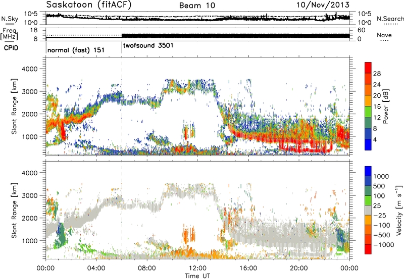The width and height of the screenshot is (404, 279).
Task: Click the noise trace in N.Sky panel
Action: pos(197,19)
